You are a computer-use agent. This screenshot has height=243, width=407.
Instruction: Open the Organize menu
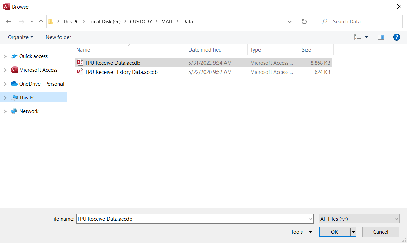coord(21,37)
